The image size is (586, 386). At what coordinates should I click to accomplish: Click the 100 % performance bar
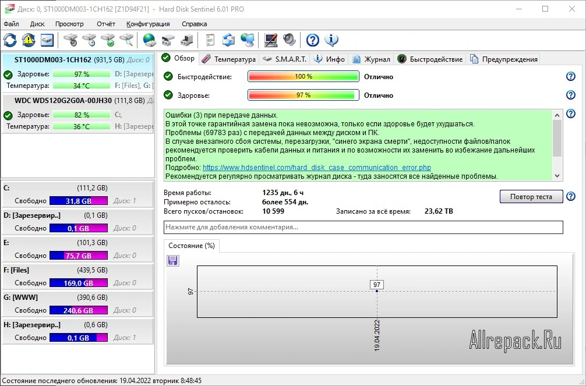(303, 76)
